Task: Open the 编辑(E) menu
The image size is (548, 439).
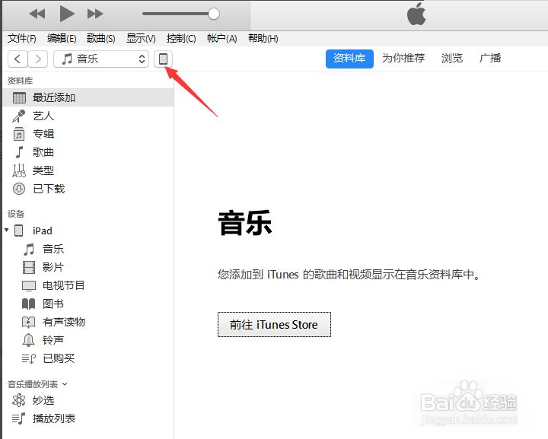Action: click(x=62, y=38)
